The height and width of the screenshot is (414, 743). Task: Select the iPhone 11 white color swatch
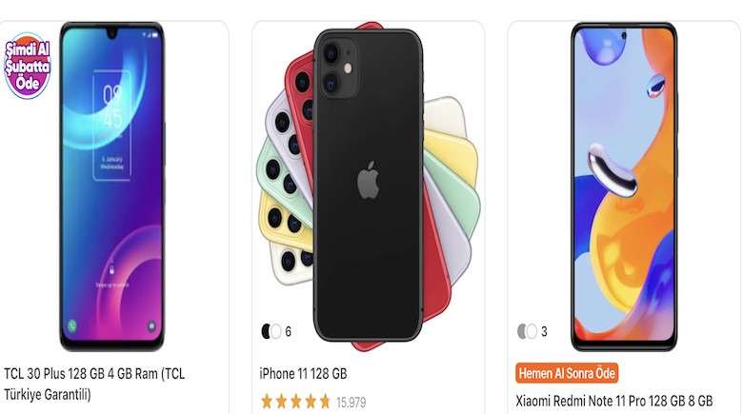[x=276, y=331]
